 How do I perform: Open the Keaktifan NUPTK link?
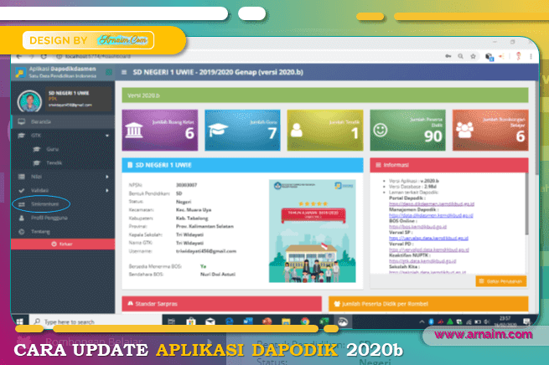(x=422, y=261)
